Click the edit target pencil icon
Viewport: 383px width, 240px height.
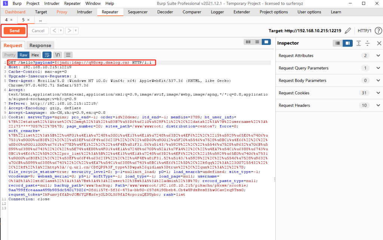pos(348,31)
